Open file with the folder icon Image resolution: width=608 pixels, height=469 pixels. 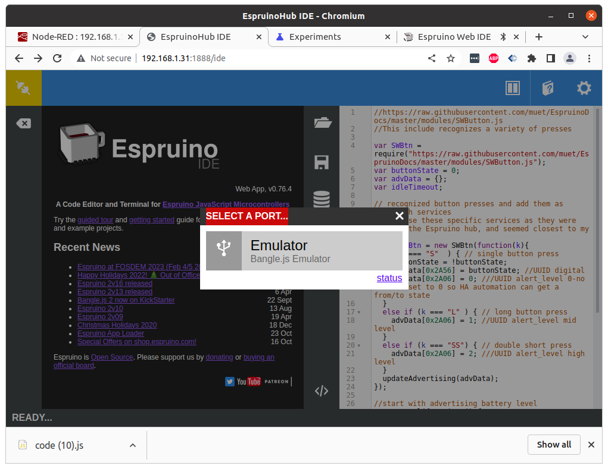click(322, 122)
